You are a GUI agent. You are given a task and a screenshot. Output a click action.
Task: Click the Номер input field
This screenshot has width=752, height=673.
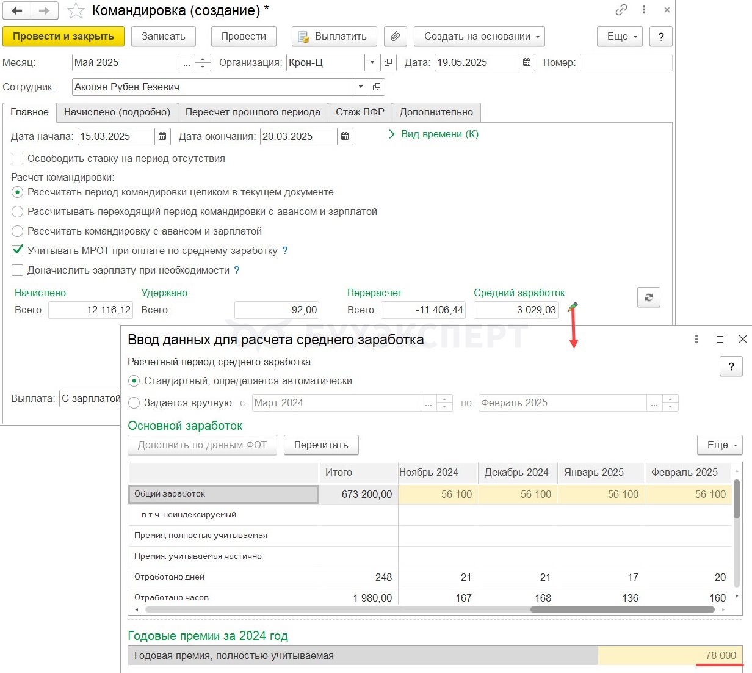[626, 63]
